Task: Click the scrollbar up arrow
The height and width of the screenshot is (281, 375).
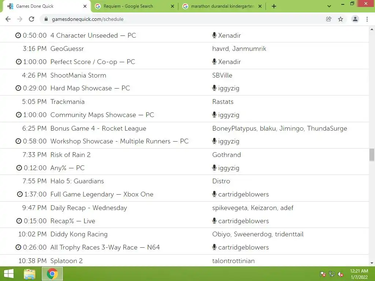Action: coord(372,29)
